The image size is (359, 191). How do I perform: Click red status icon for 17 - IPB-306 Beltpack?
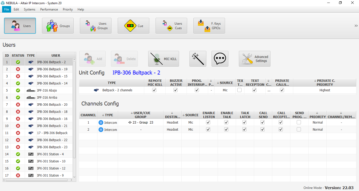point(18,133)
